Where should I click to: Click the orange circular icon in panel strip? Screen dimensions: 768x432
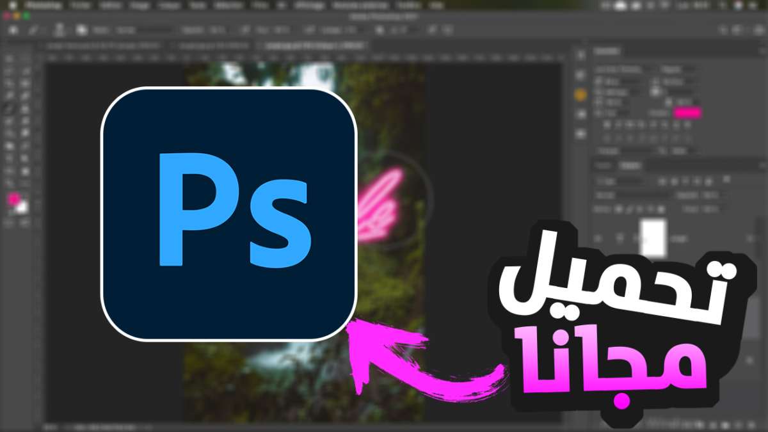[580, 95]
